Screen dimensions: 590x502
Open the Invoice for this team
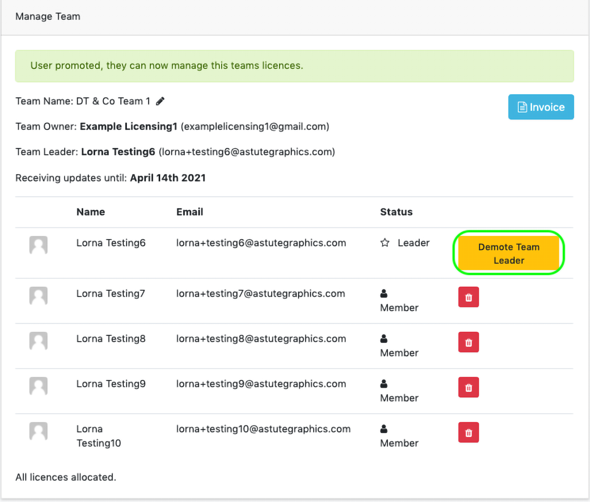pyautogui.click(x=541, y=107)
